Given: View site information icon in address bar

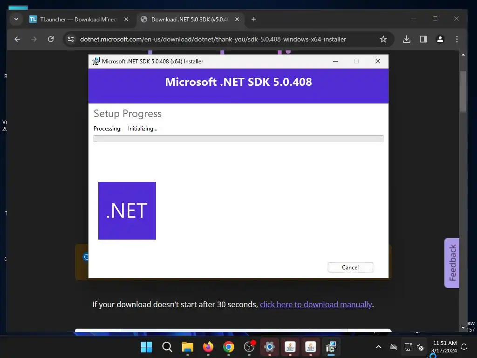Looking at the screenshot, I should [x=71, y=39].
